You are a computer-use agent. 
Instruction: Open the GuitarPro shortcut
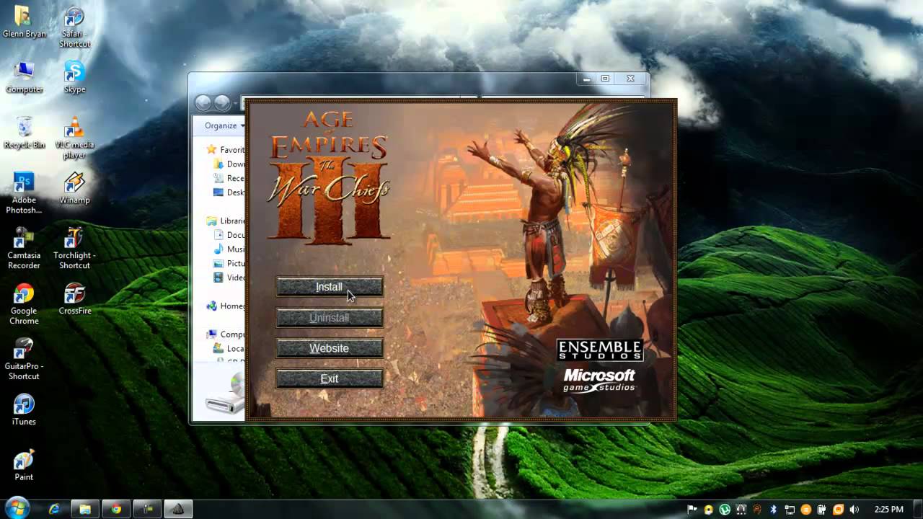pos(24,359)
